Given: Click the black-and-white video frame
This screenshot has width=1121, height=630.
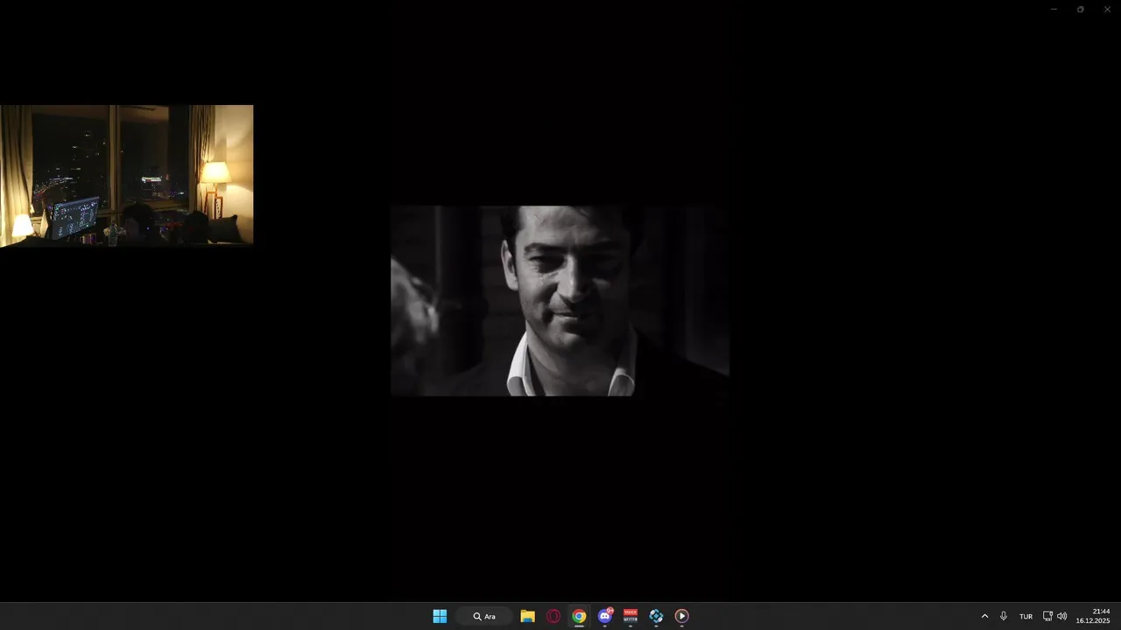Looking at the screenshot, I should point(560,301).
